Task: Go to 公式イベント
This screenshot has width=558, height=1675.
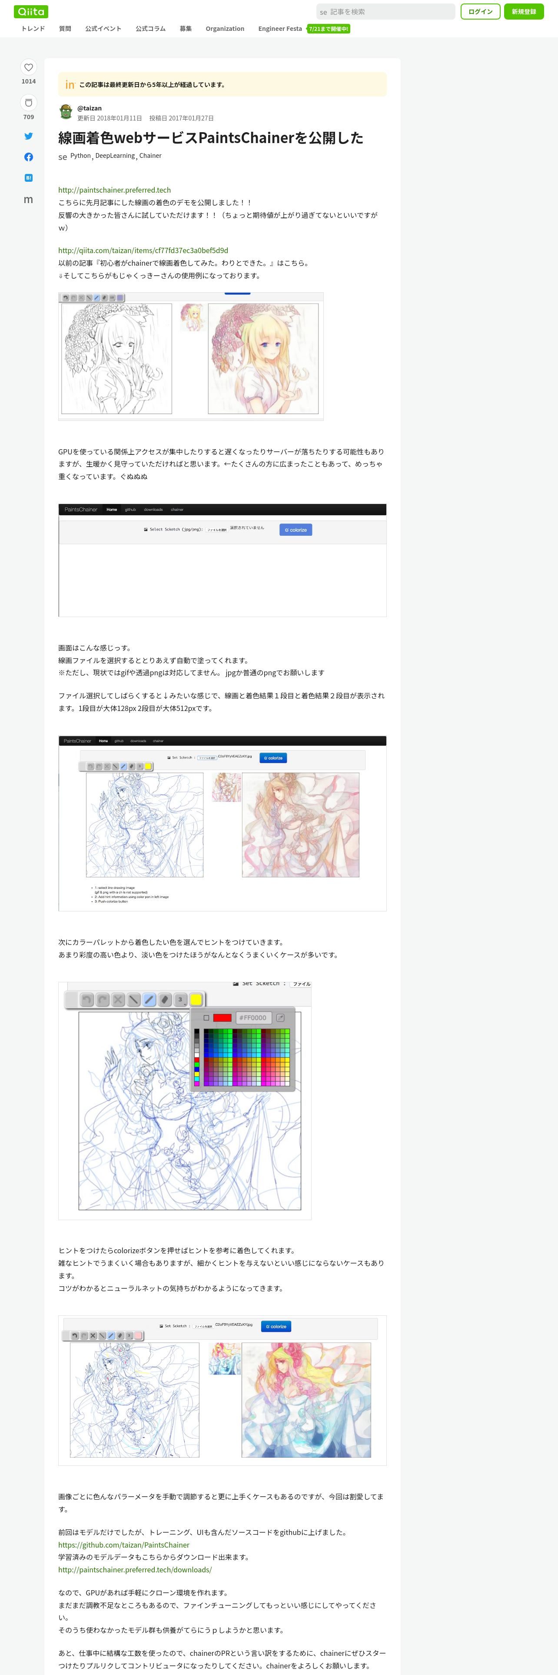Action: [x=103, y=29]
